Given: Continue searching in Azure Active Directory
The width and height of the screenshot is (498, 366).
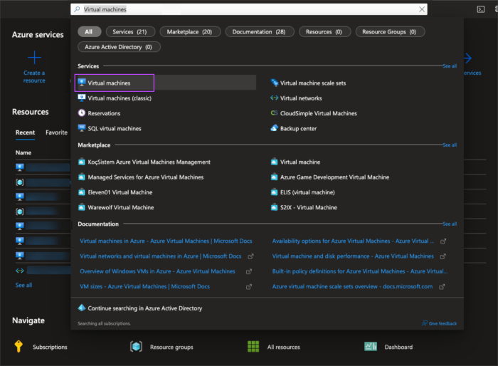Looking at the screenshot, I should tap(144, 308).
